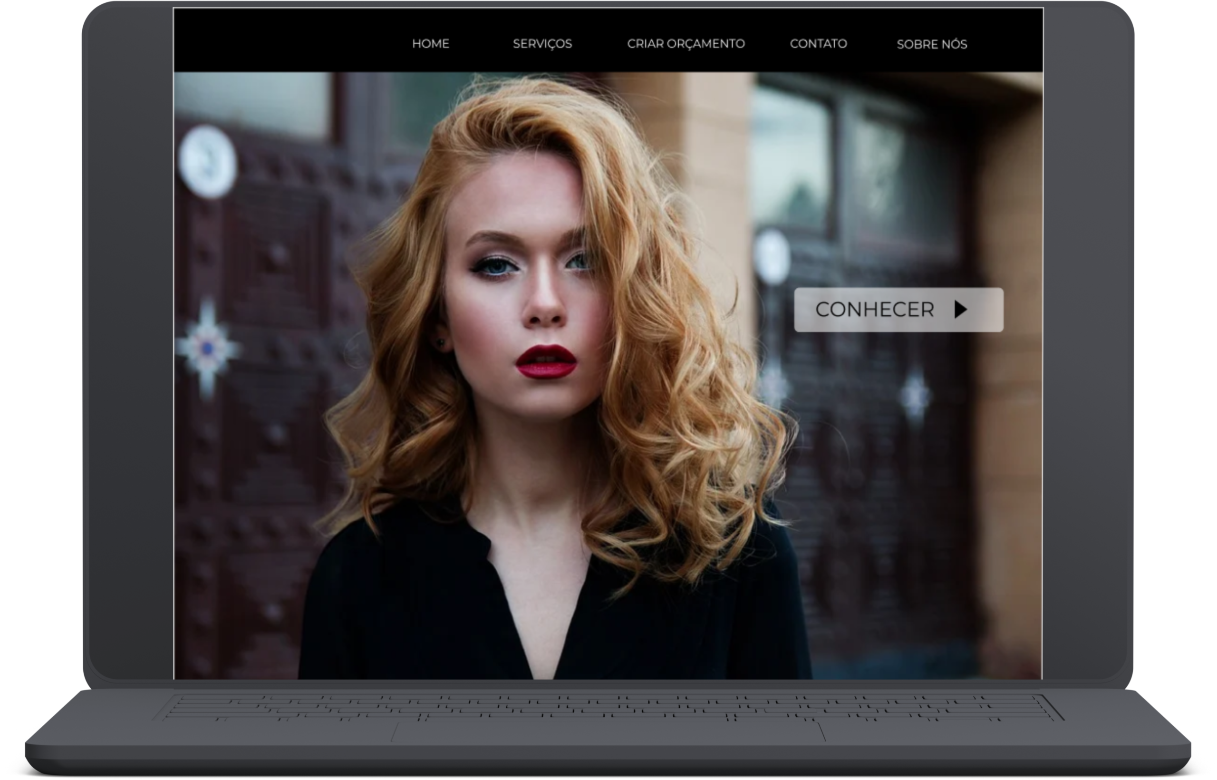
Task: Click the play arrow icon beside CONHECER
Action: [960, 310]
